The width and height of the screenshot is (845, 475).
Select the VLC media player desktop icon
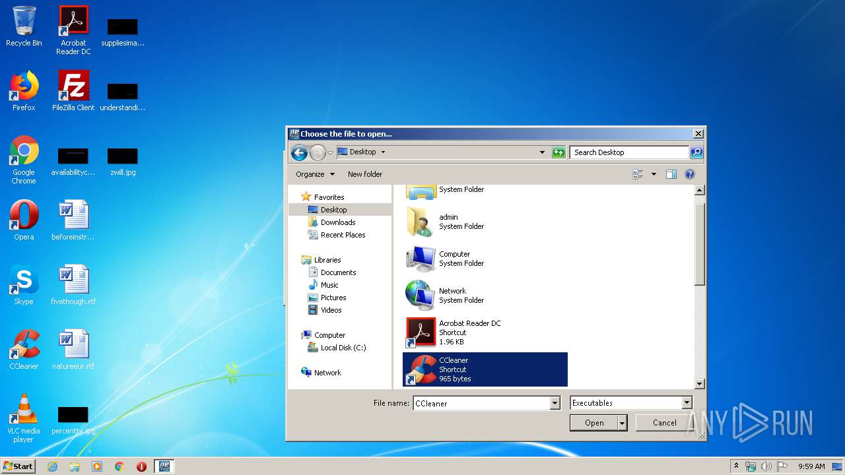24,418
